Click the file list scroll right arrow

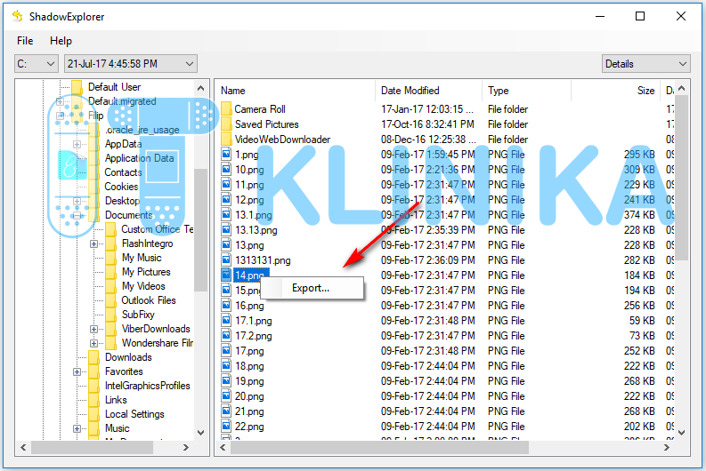pos(667,448)
